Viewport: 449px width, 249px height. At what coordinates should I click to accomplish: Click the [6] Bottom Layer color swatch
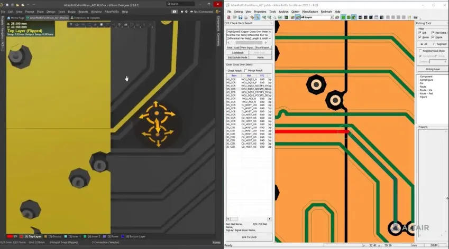click(x=123, y=236)
